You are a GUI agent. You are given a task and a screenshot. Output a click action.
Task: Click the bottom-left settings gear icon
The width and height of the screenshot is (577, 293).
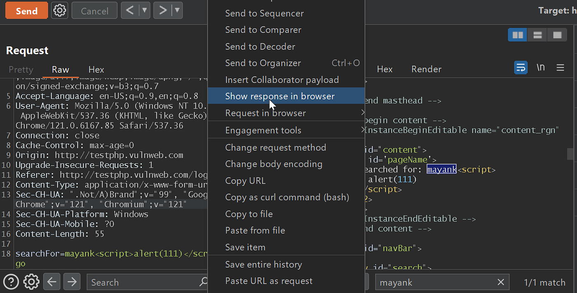click(31, 281)
